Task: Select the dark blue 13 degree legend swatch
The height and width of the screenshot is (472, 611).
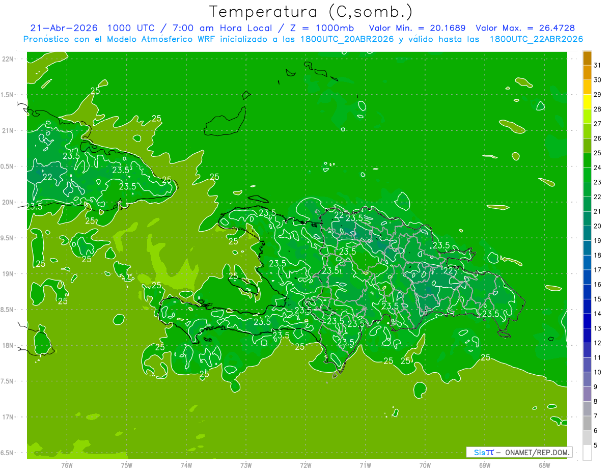Action: point(587,321)
